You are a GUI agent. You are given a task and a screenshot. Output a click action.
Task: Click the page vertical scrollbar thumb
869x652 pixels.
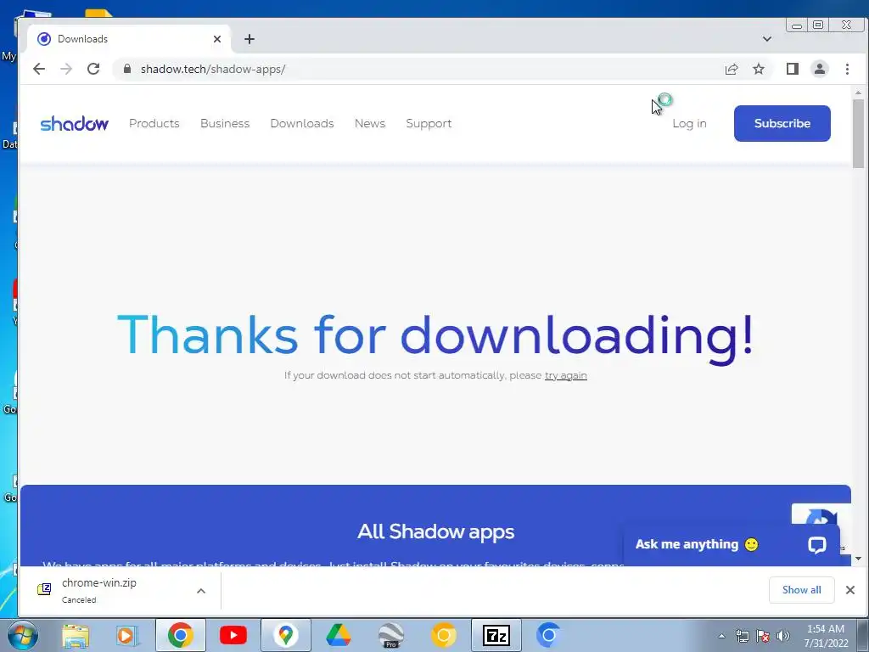click(858, 133)
